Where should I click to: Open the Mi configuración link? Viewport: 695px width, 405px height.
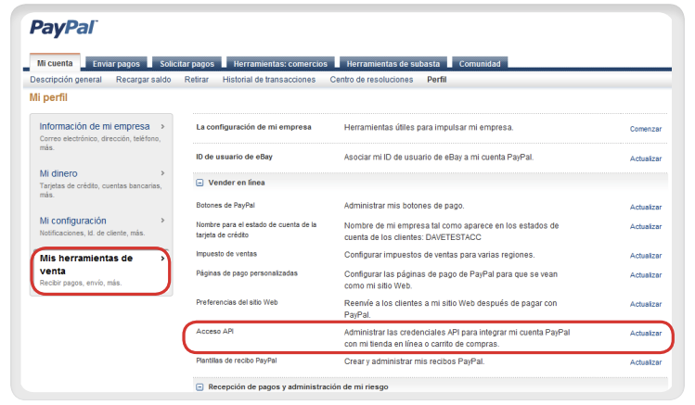pos(72,221)
